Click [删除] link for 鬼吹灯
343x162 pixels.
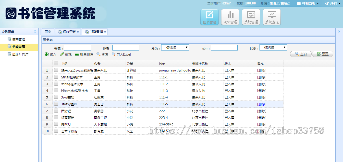pyautogui.click(x=261, y=124)
